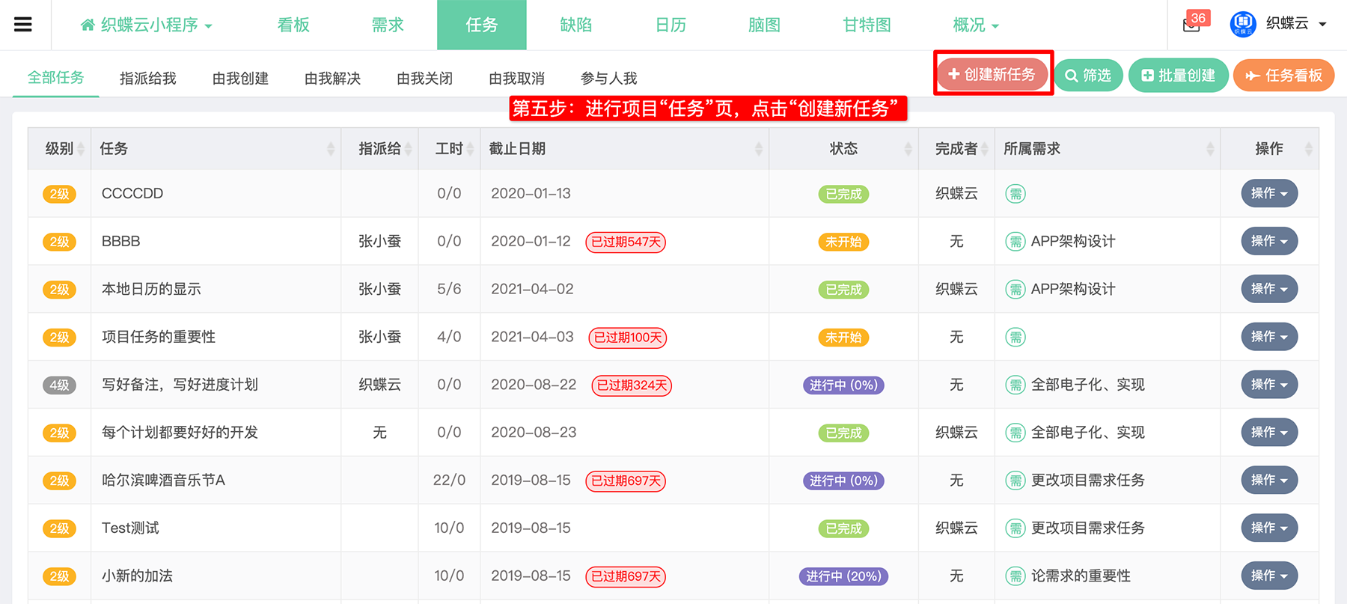Click requirement icon in 本地日历的显示 row
The width and height of the screenshot is (1347, 604).
1015,290
